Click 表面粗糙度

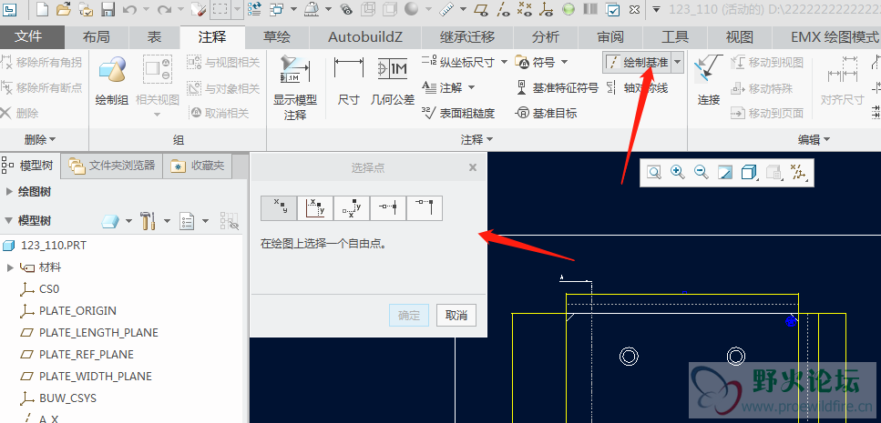point(458,114)
